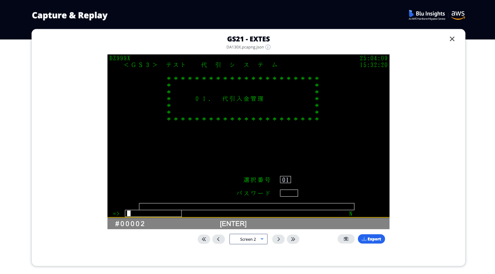The height and width of the screenshot is (274, 495).
Task: Advance to the next screen
Action: coord(278,239)
